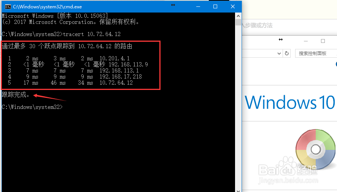The height and width of the screenshot is (192, 337).
Task: Click the '跟踪完成。' message
Action: point(16,94)
